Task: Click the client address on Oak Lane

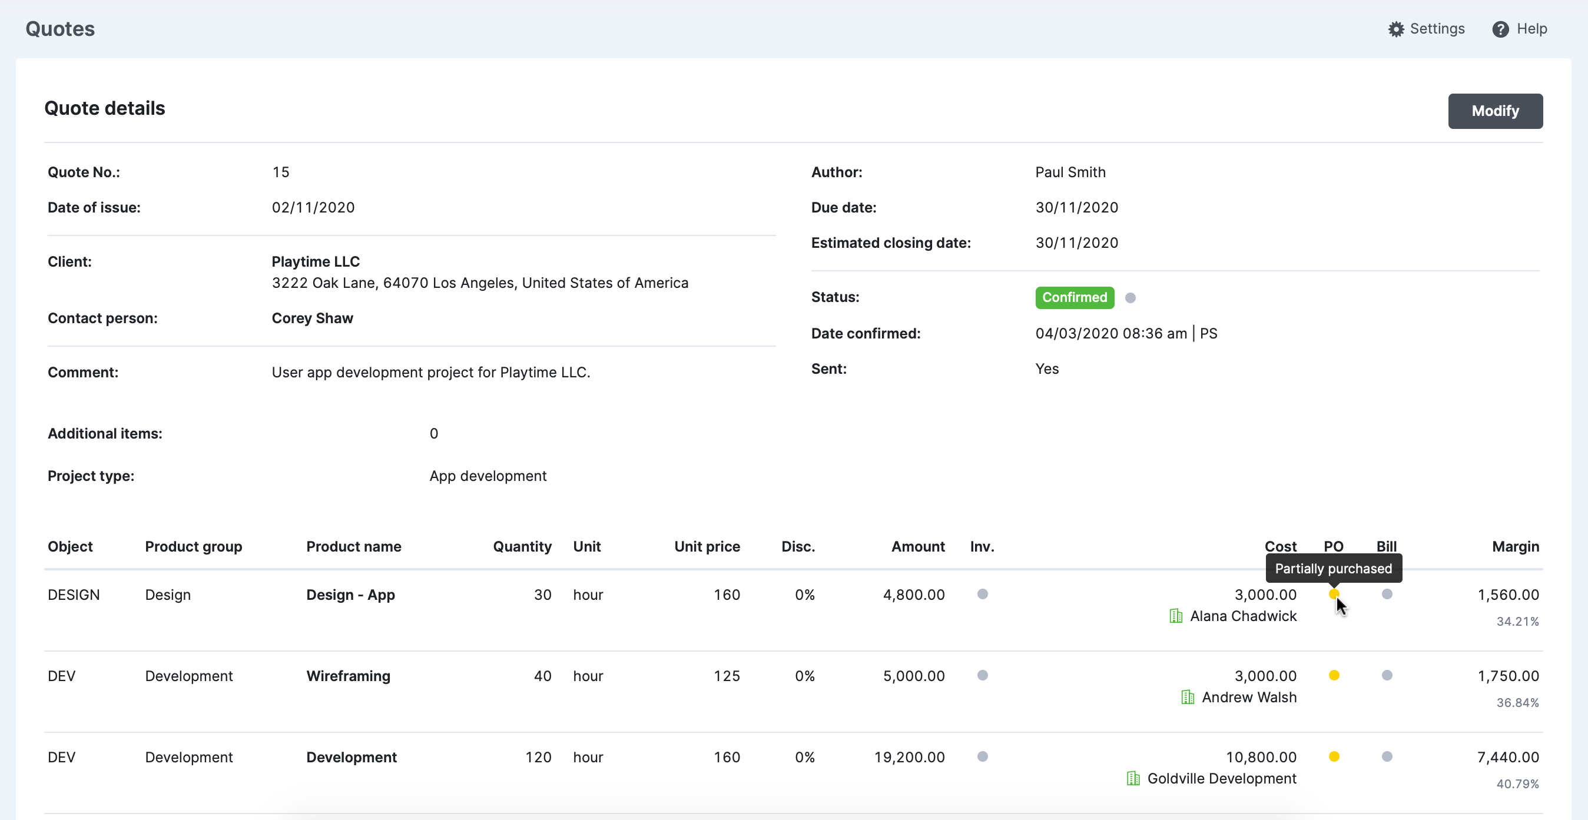Action: pyautogui.click(x=480, y=283)
